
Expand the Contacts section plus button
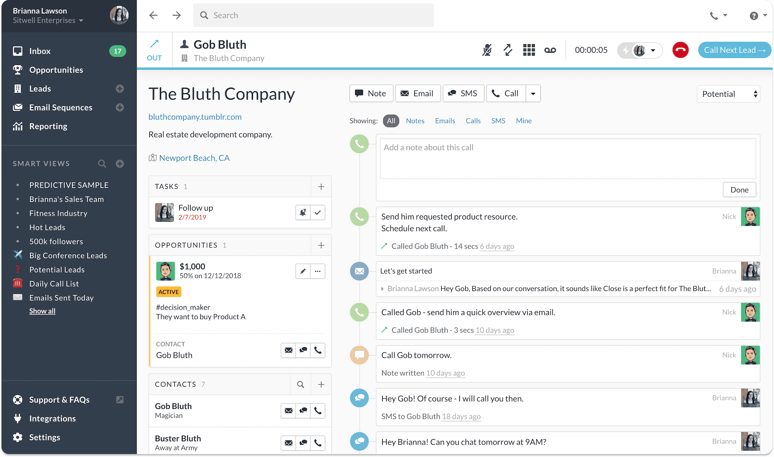(x=321, y=384)
